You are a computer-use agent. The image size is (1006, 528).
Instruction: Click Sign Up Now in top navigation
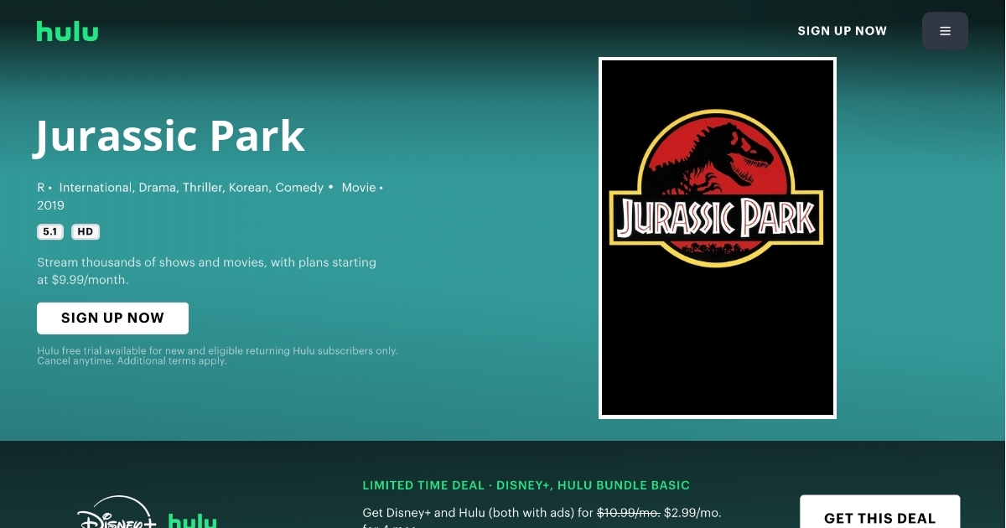coord(842,31)
